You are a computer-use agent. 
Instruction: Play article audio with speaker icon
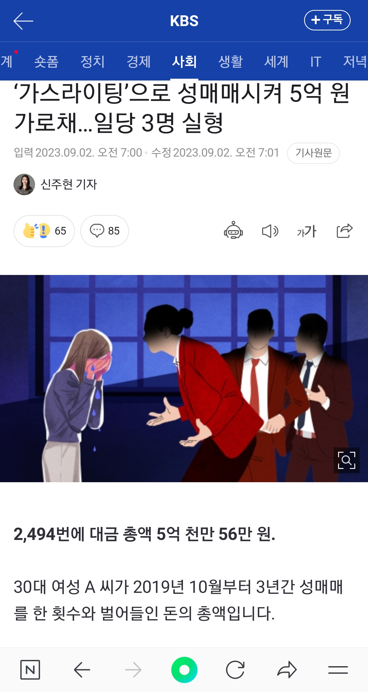coord(270,231)
